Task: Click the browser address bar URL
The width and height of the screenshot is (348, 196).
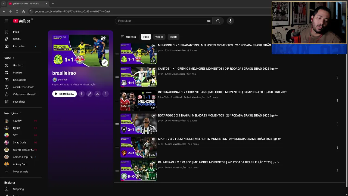Action: click(73, 11)
